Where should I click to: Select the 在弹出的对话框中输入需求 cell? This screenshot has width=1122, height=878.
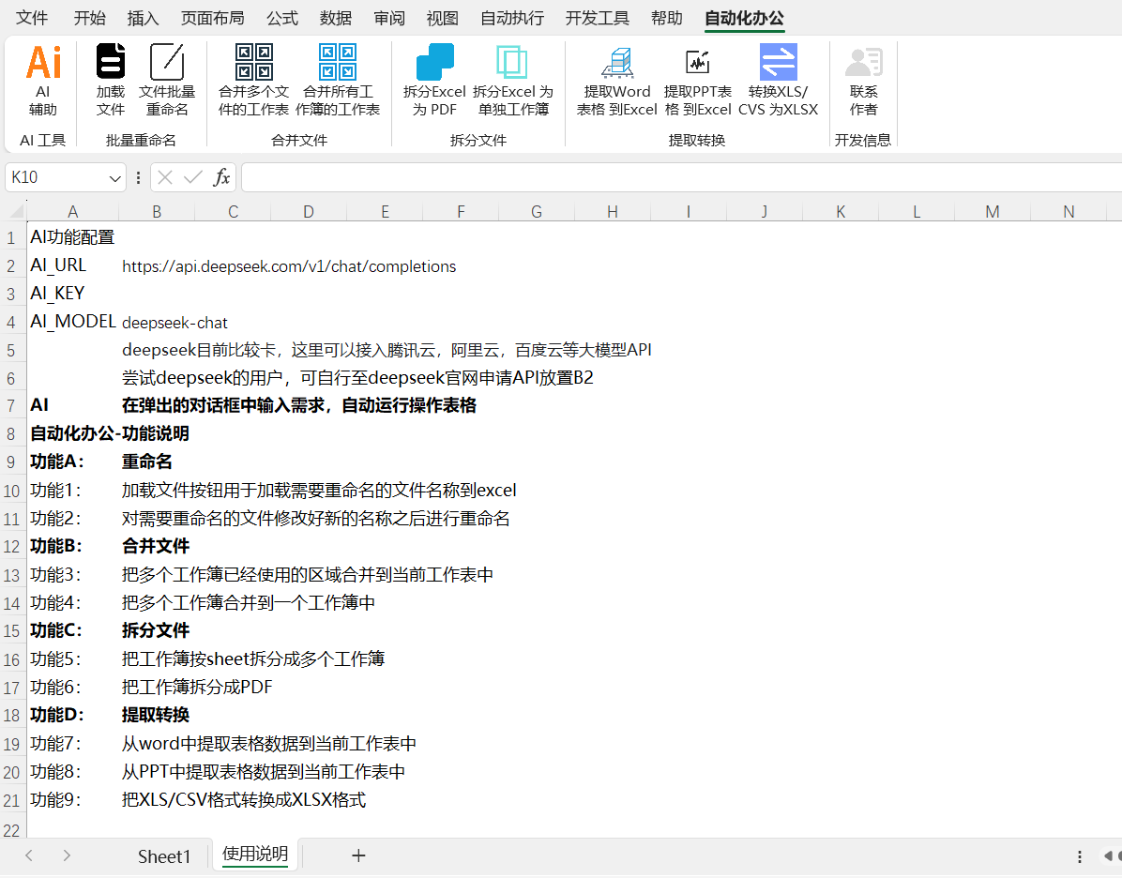(298, 405)
